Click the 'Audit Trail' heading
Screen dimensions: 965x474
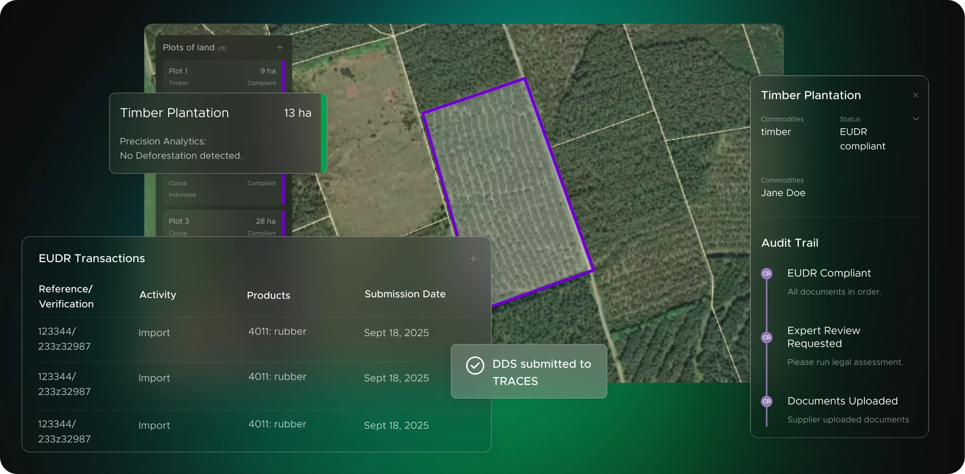(790, 243)
